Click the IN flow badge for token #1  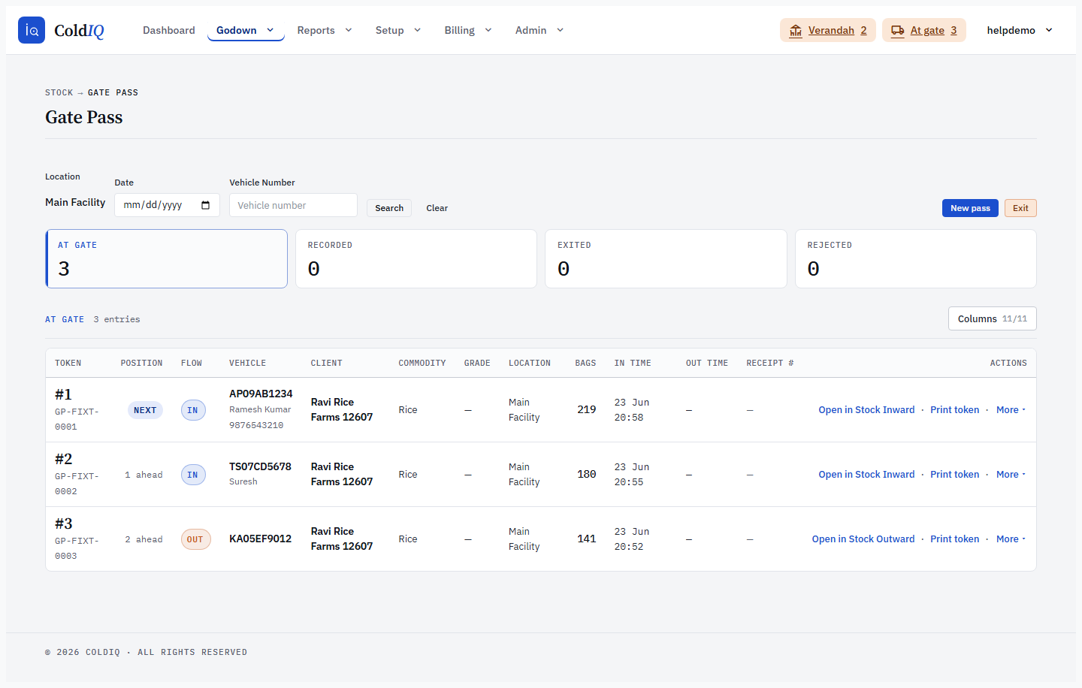tap(193, 410)
